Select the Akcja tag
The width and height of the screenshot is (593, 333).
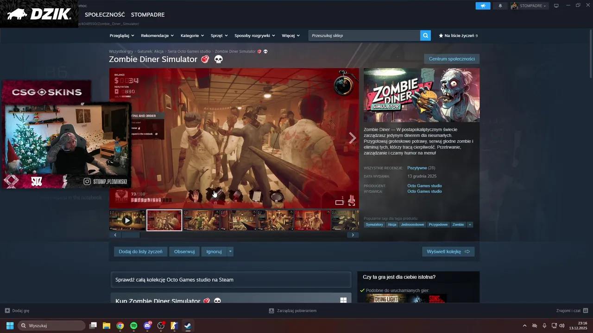tap(392, 225)
